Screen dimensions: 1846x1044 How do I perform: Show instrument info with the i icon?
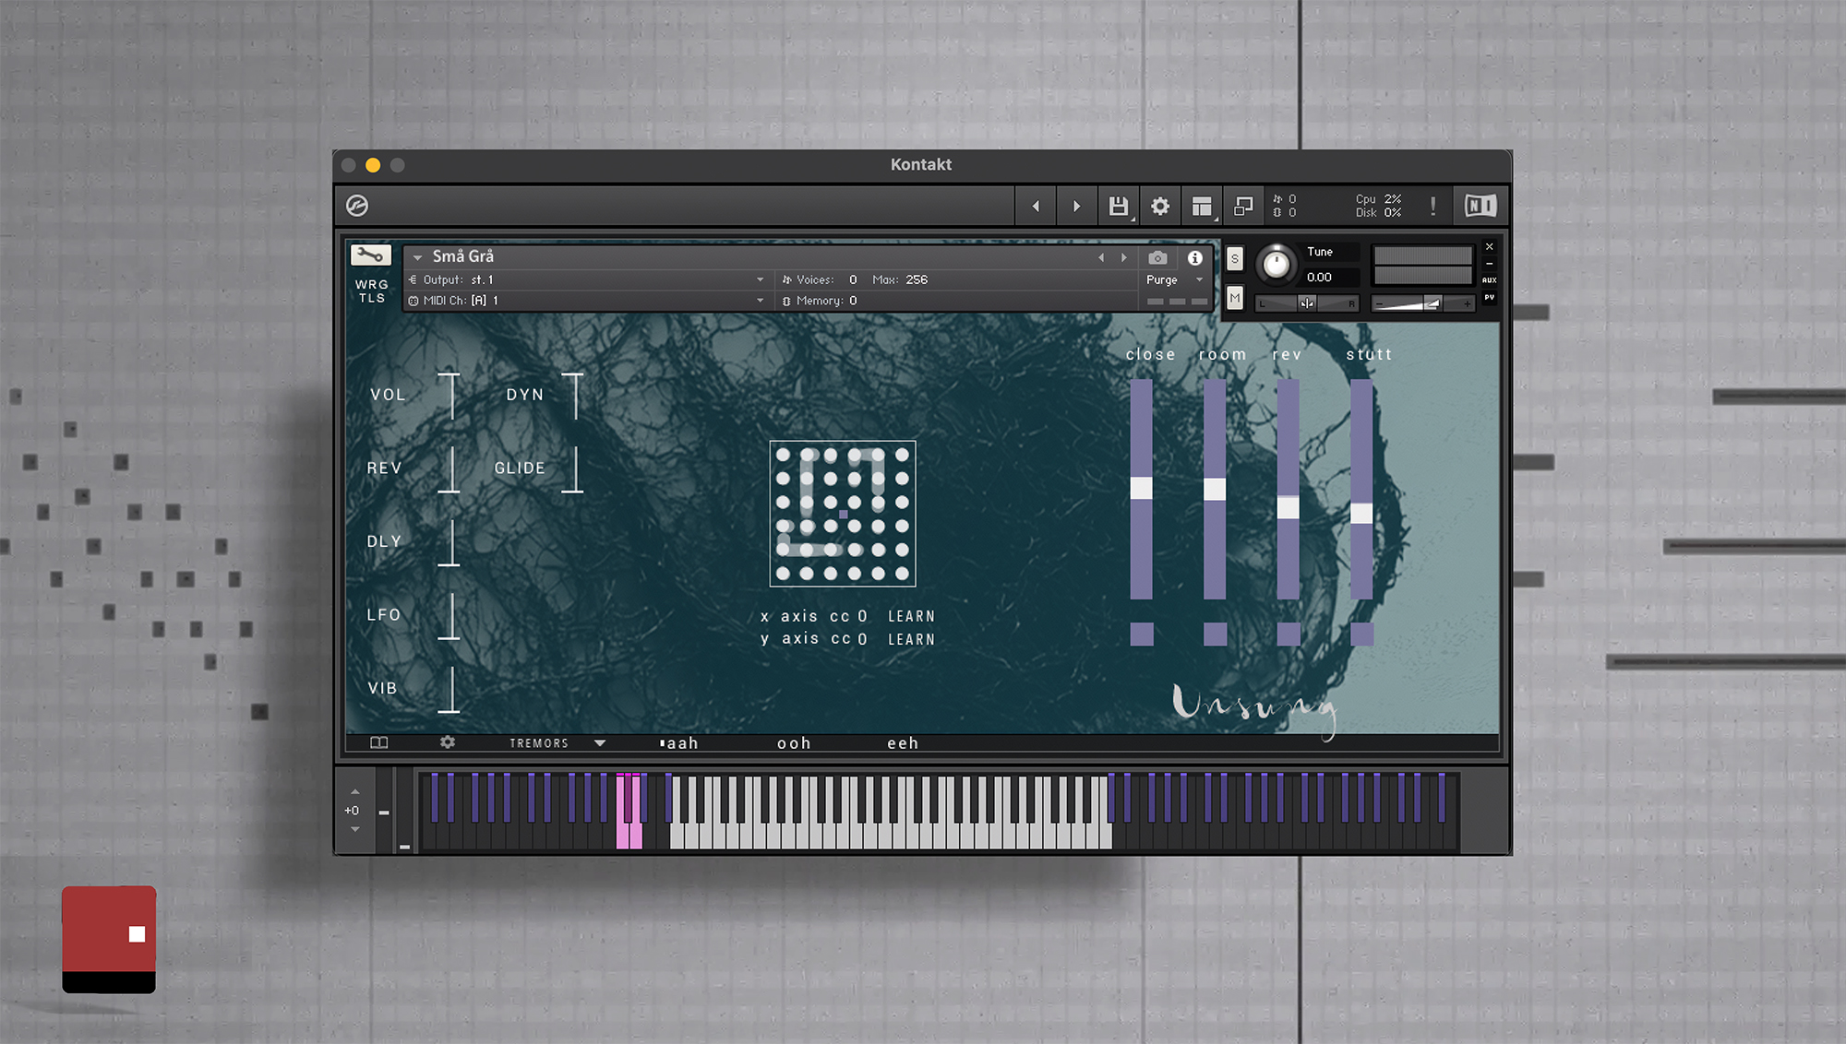(1195, 258)
